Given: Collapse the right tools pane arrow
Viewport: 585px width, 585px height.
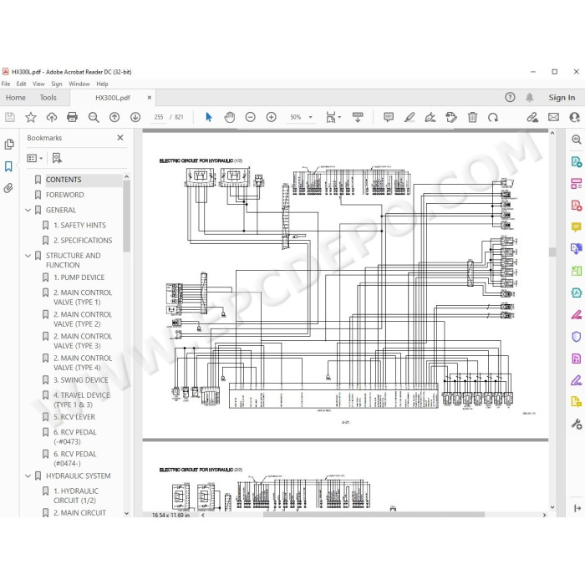Looking at the screenshot, I should click(x=577, y=508).
